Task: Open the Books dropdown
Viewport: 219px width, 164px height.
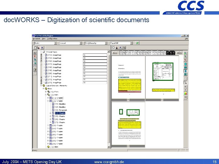Action: (x=55, y=43)
